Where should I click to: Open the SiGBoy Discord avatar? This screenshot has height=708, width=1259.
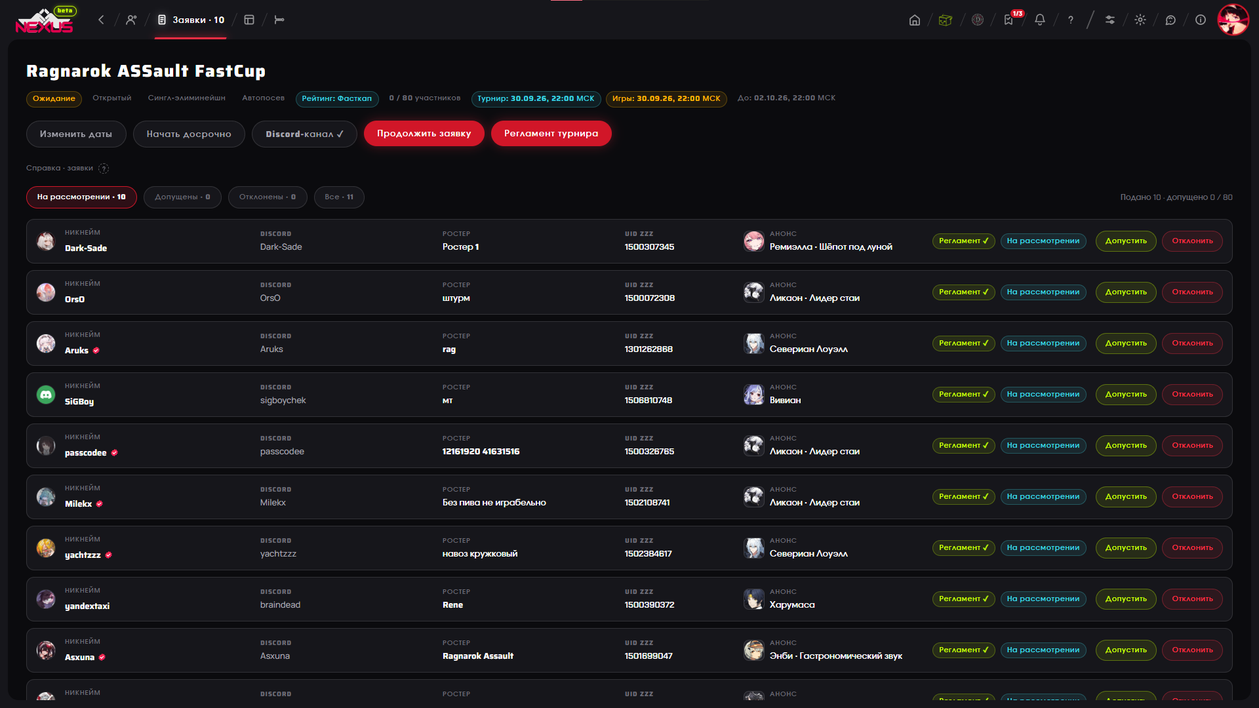pos(46,395)
